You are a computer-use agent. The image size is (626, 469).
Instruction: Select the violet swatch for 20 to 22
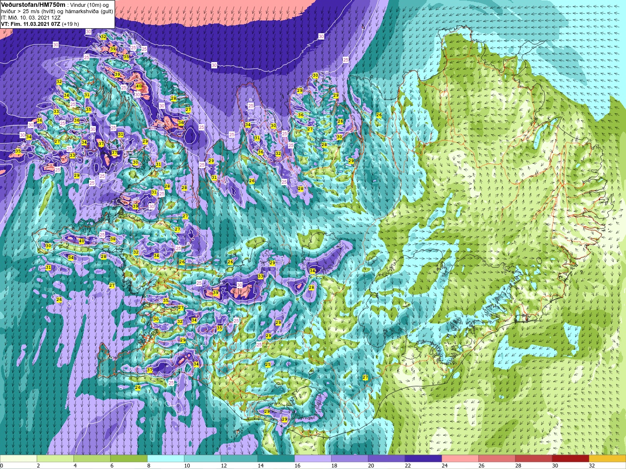387,459
